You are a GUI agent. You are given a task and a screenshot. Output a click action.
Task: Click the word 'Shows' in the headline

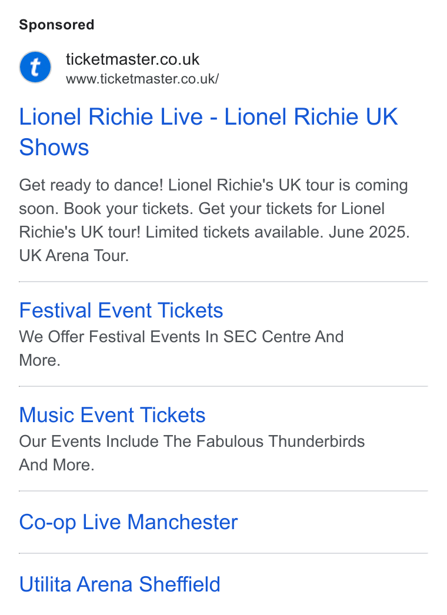click(54, 148)
